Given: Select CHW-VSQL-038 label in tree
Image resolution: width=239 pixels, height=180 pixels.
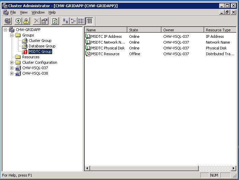Looking at the screenshot, I should 35,73.
